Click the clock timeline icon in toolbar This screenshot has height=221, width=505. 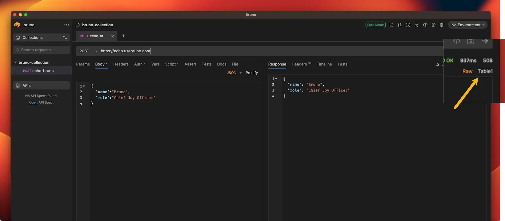click(x=408, y=25)
